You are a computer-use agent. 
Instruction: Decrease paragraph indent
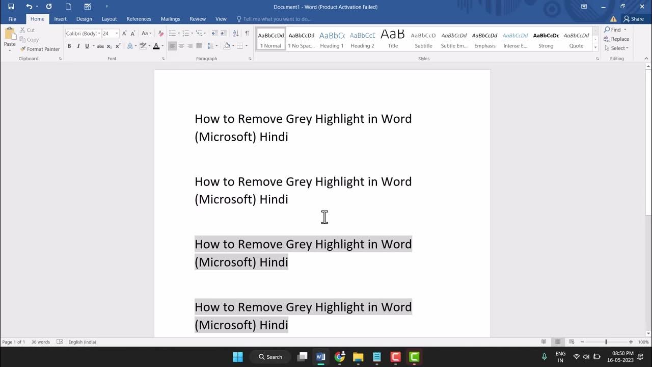[214, 33]
